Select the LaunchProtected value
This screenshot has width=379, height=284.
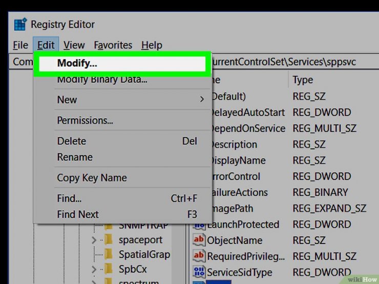tap(243, 225)
